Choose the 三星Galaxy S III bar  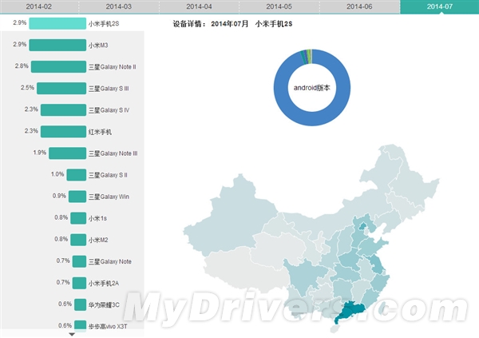(x=61, y=89)
